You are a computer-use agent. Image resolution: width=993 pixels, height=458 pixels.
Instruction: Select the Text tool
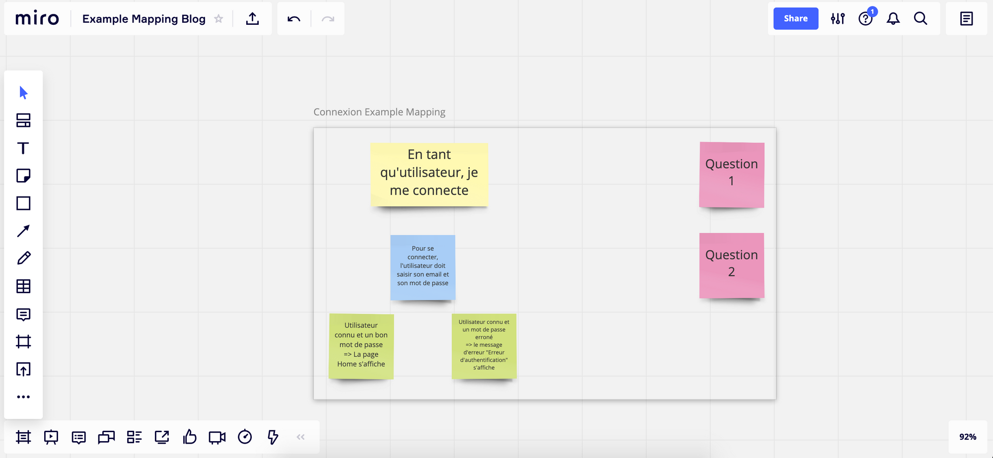[x=23, y=148]
